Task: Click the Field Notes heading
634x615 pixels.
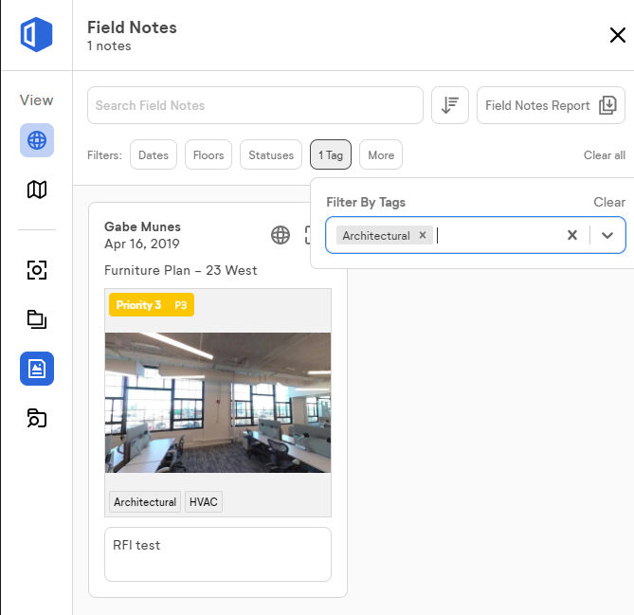Action: (x=132, y=27)
